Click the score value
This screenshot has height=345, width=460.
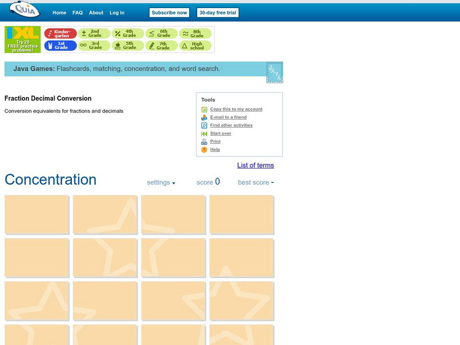point(217,182)
